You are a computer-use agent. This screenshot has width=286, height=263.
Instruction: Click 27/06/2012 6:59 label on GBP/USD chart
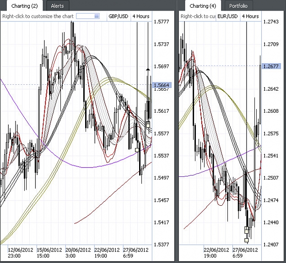(x=136, y=252)
